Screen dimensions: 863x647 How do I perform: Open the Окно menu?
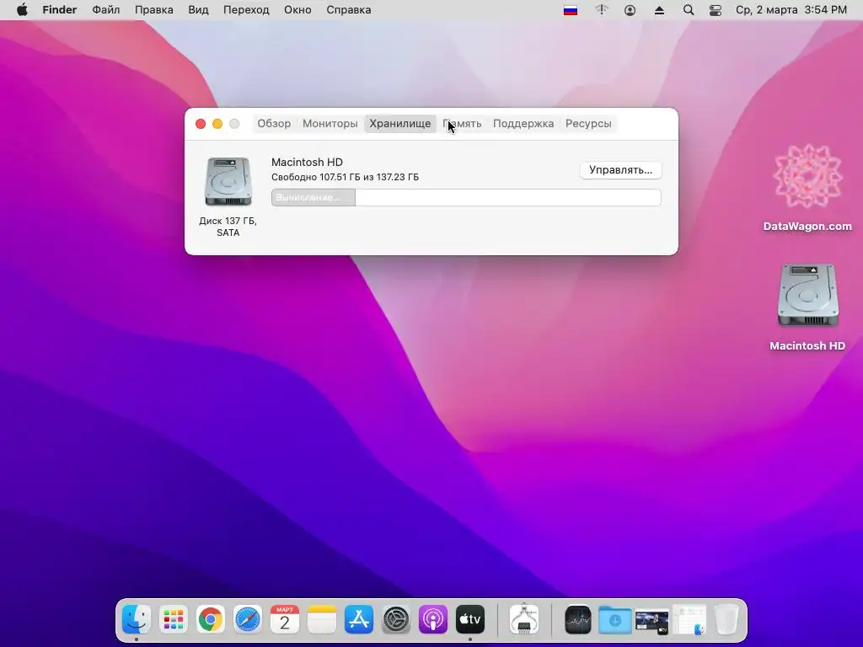297,10
